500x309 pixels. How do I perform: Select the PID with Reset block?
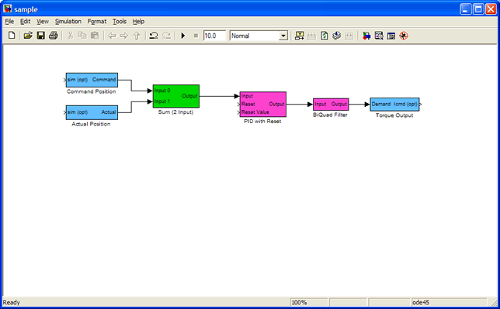(262, 105)
